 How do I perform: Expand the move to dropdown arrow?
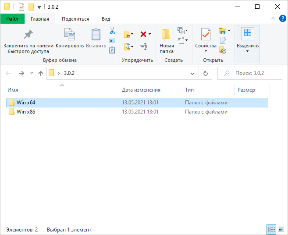[x=132, y=34]
